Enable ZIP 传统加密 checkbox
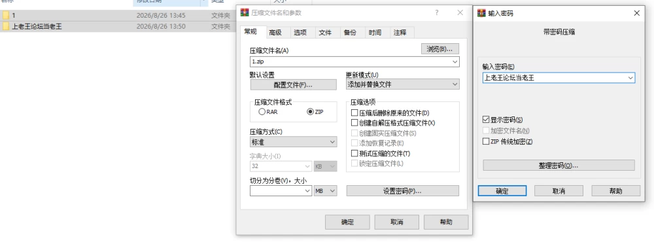Image resolution: width=654 pixels, height=244 pixels. point(485,141)
